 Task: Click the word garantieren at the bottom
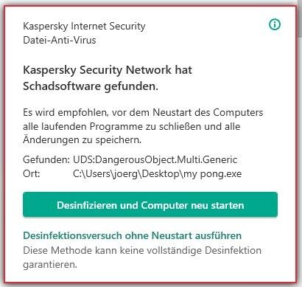click(50, 265)
